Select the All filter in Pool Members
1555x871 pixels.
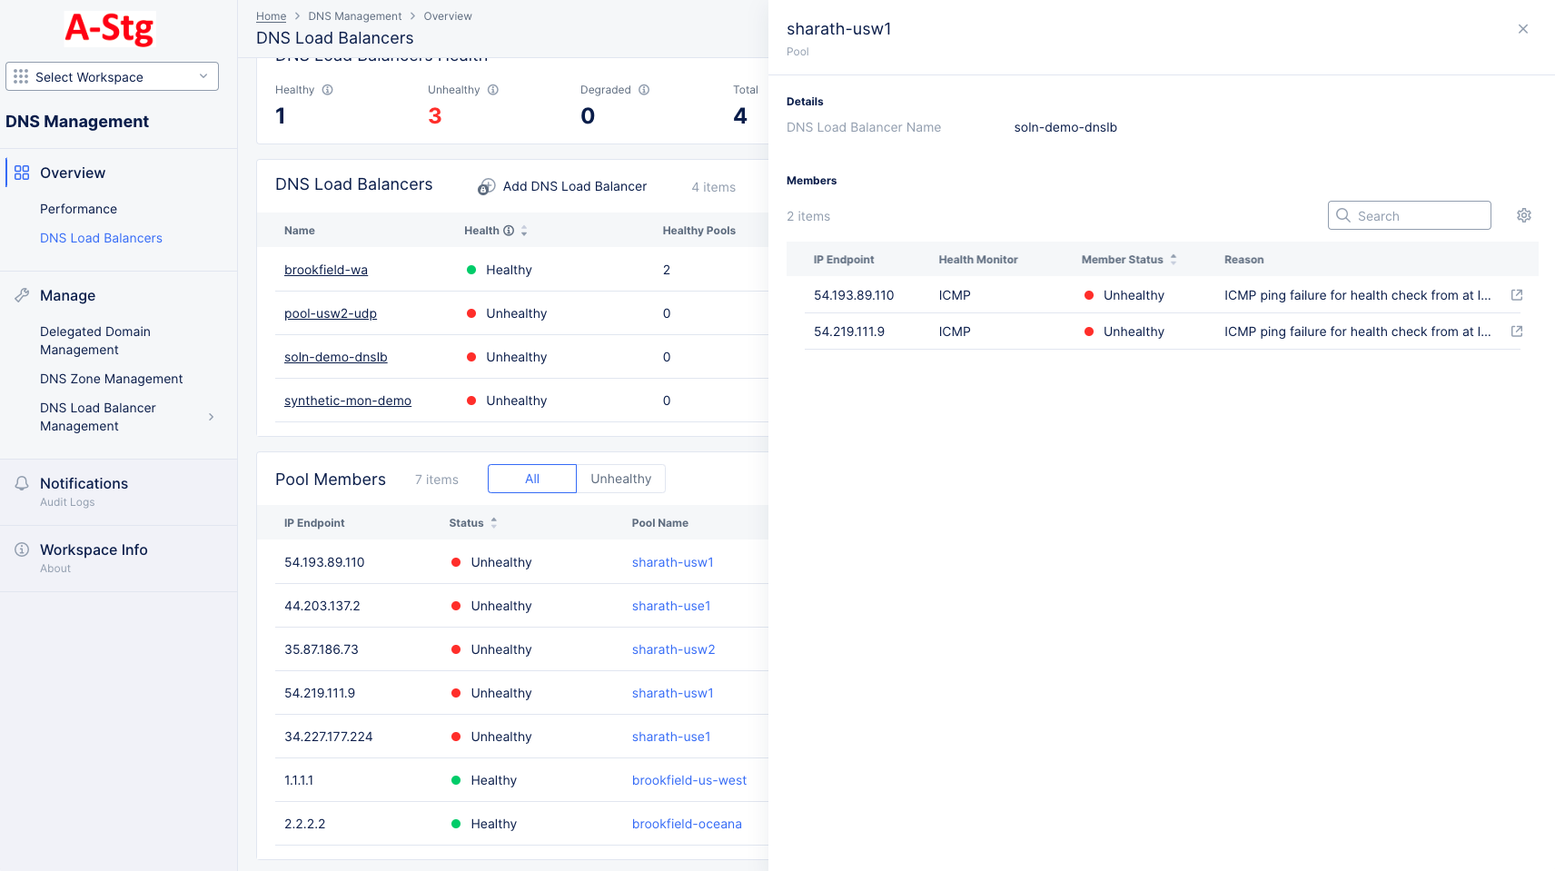coord(531,478)
